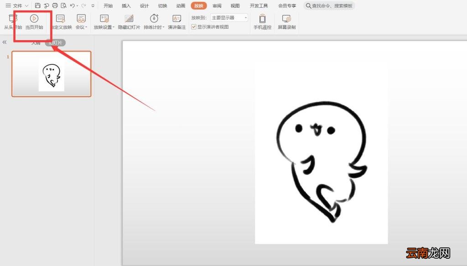The width and height of the screenshot is (467, 266).
Task: Open speaker notes (演讲备注)
Action: [x=176, y=22]
